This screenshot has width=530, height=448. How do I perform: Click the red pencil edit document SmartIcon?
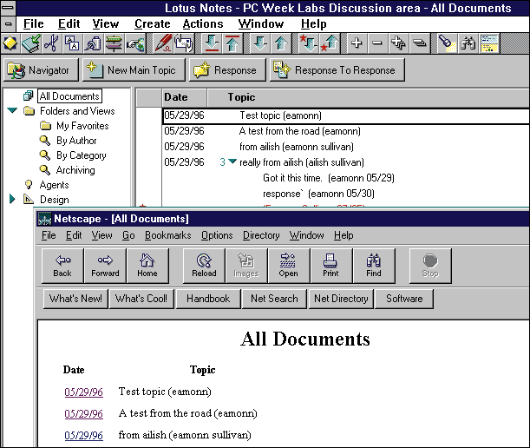click(163, 43)
